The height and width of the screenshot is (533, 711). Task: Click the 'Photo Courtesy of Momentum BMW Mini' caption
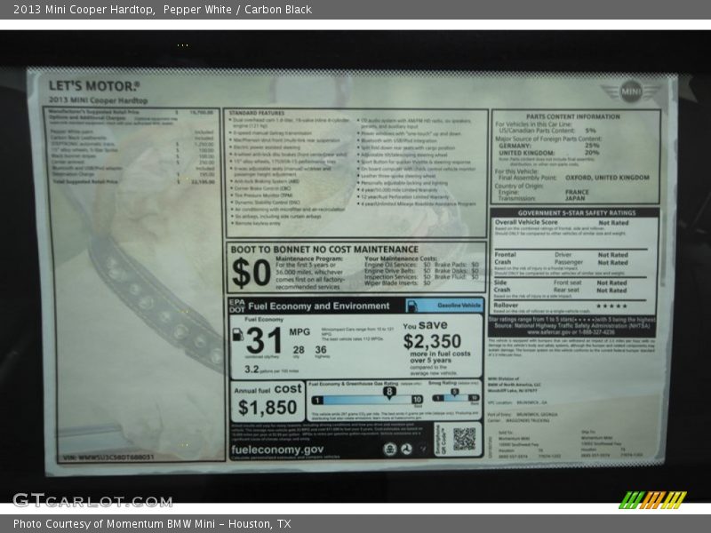pyautogui.click(x=152, y=524)
